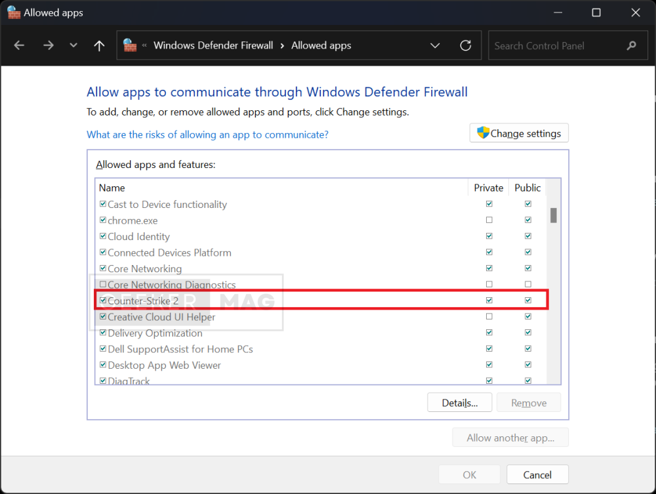Image resolution: width=656 pixels, height=494 pixels.
Task: Open the recent locations dropdown arrow
Action: pos(73,45)
